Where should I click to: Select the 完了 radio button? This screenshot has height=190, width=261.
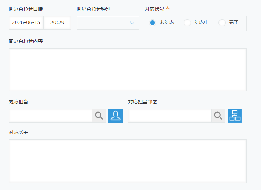click(x=222, y=23)
